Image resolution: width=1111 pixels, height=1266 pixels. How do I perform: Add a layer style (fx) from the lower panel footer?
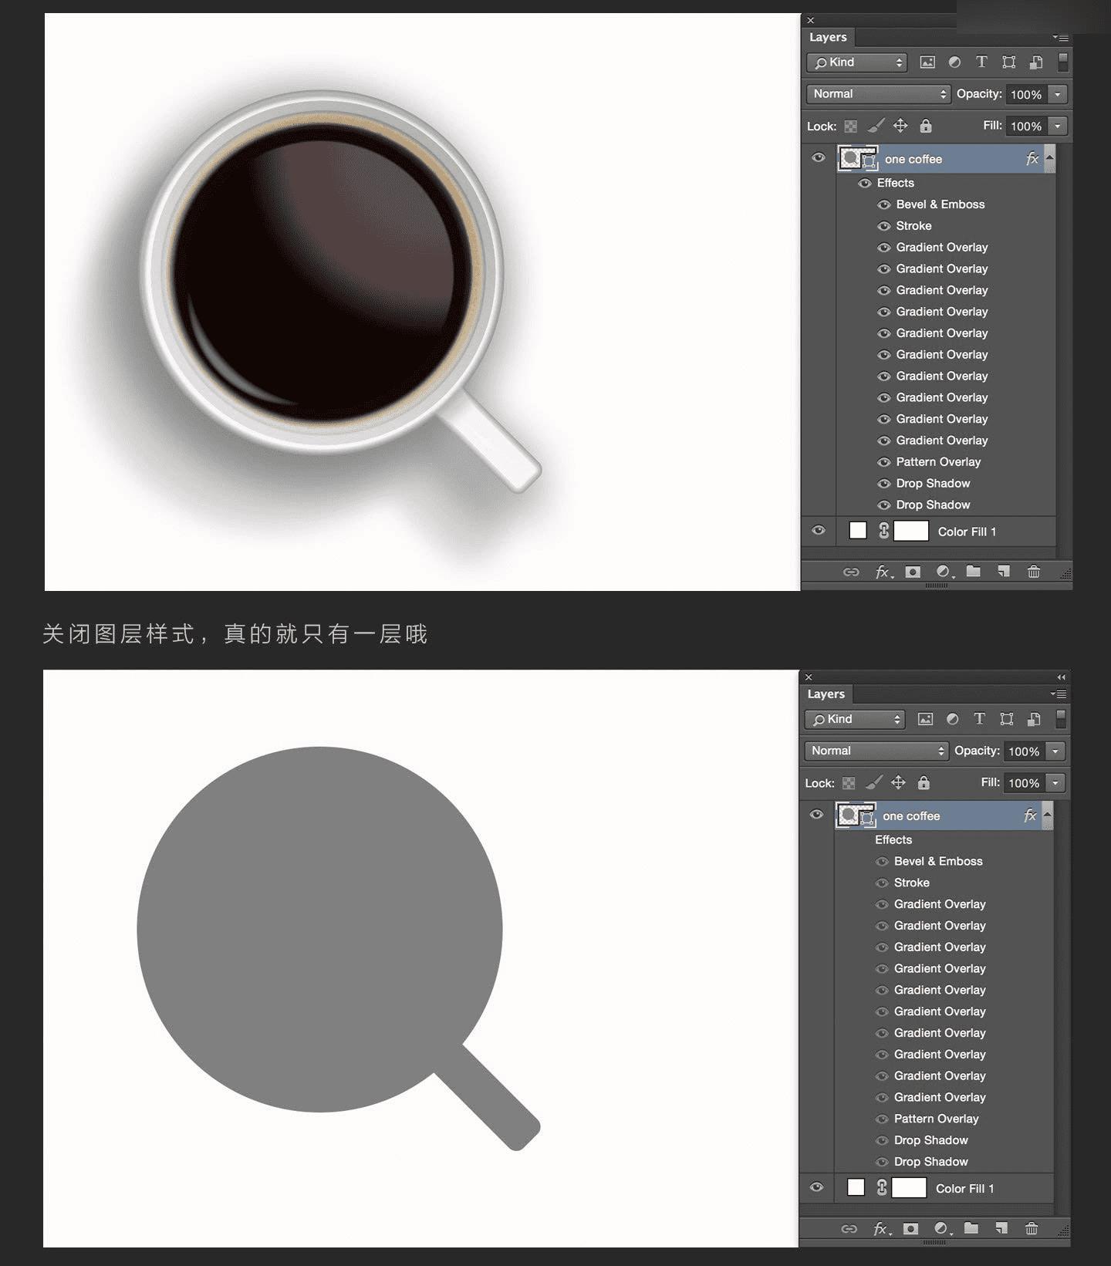pyautogui.click(x=881, y=1228)
